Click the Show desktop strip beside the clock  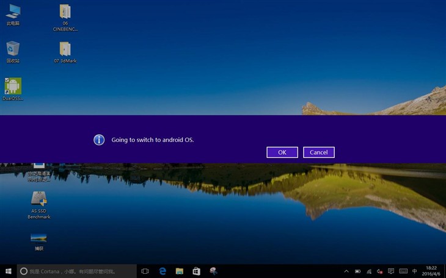(445, 271)
